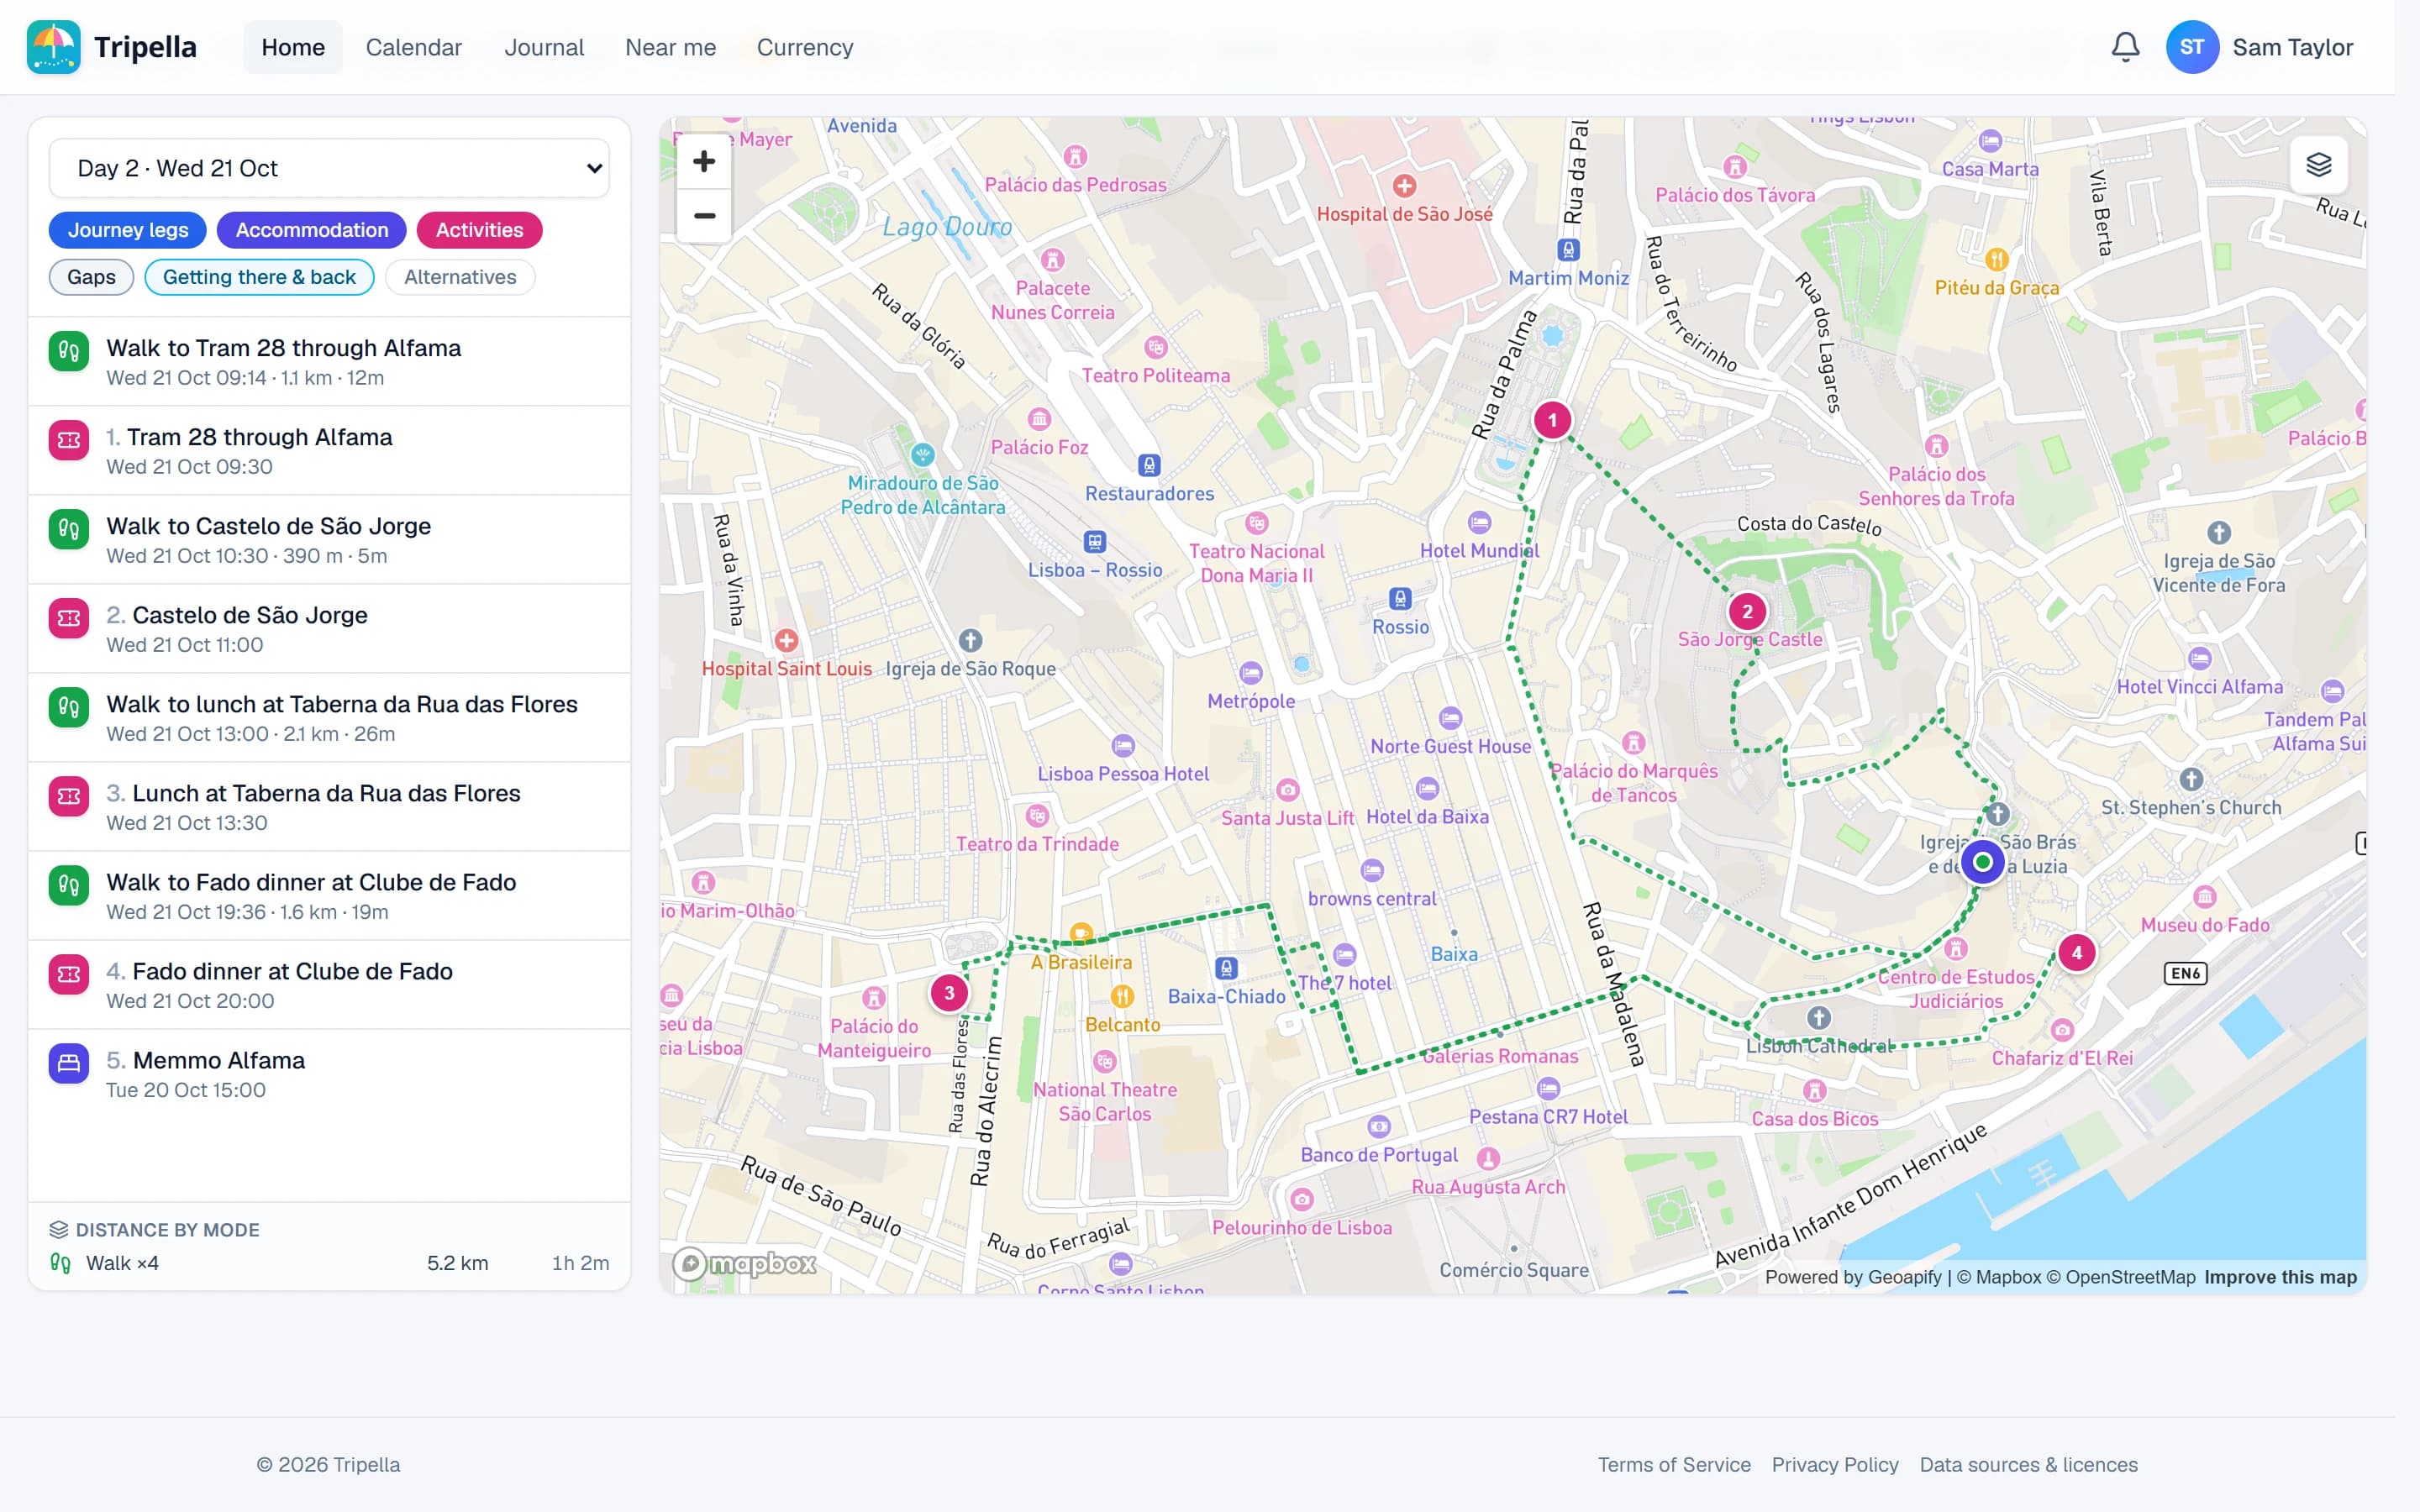Open the Near me tab
This screenshot has height=1512, width=2420.
[670, 47]
